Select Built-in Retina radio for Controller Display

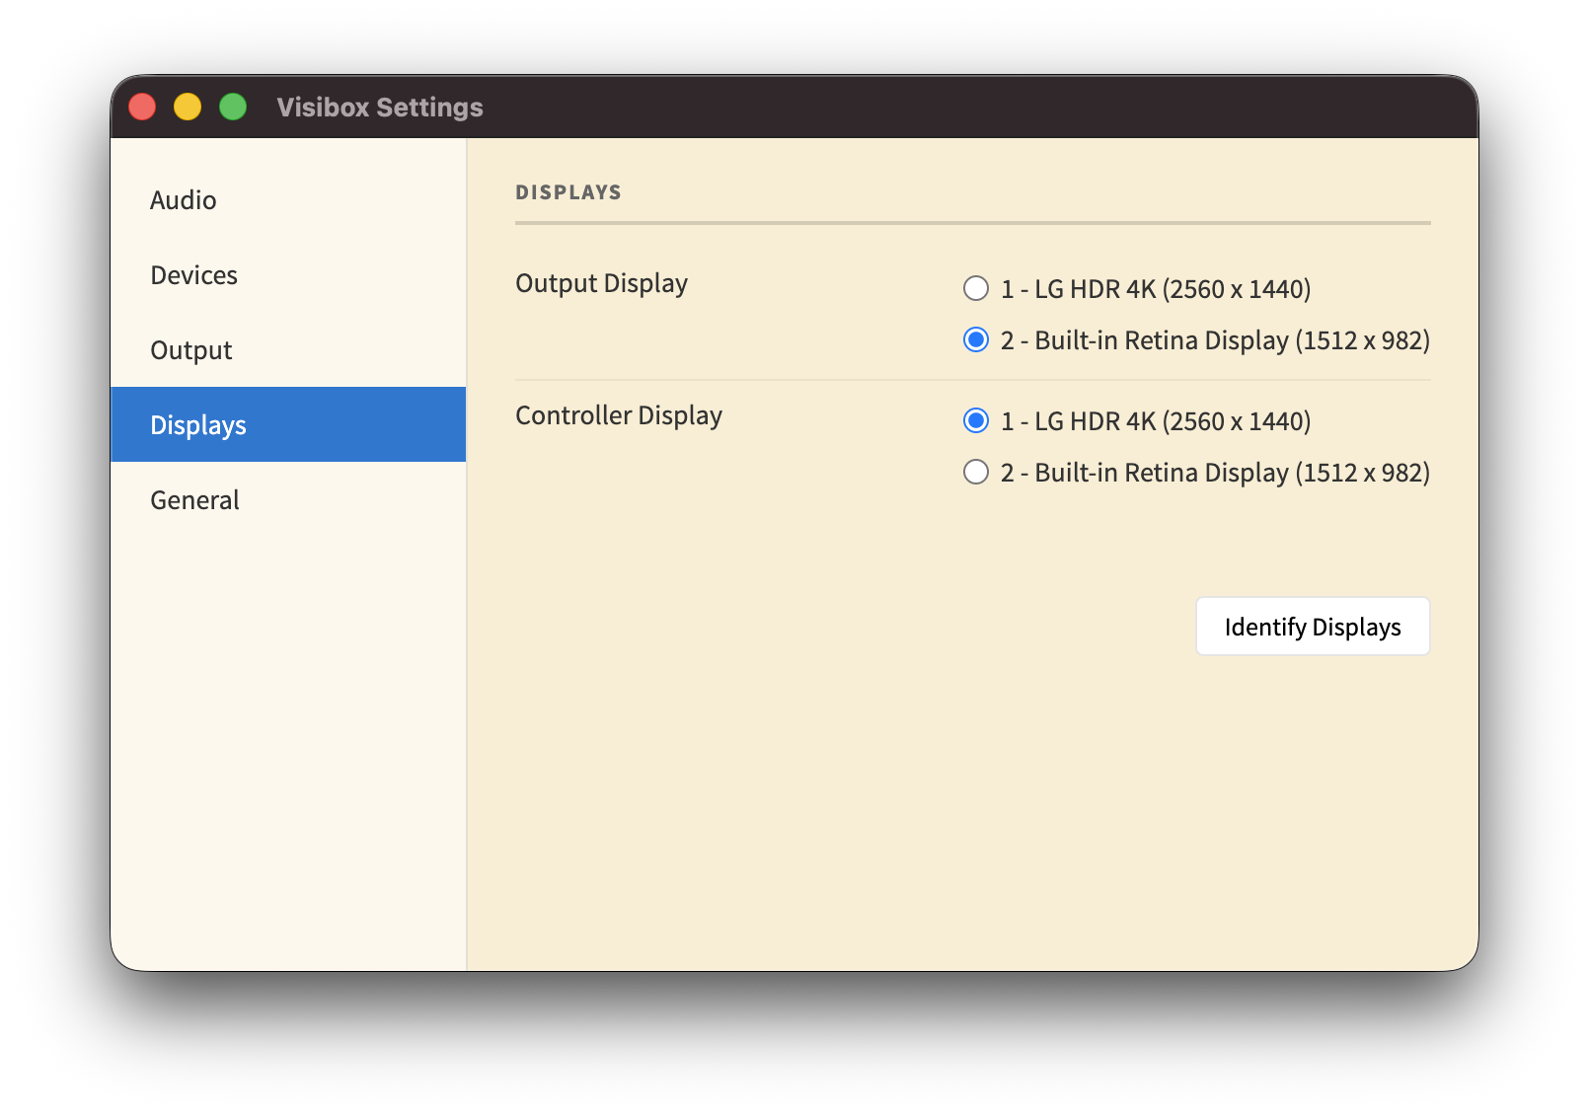pyautogui.click(x=976, y=473)
